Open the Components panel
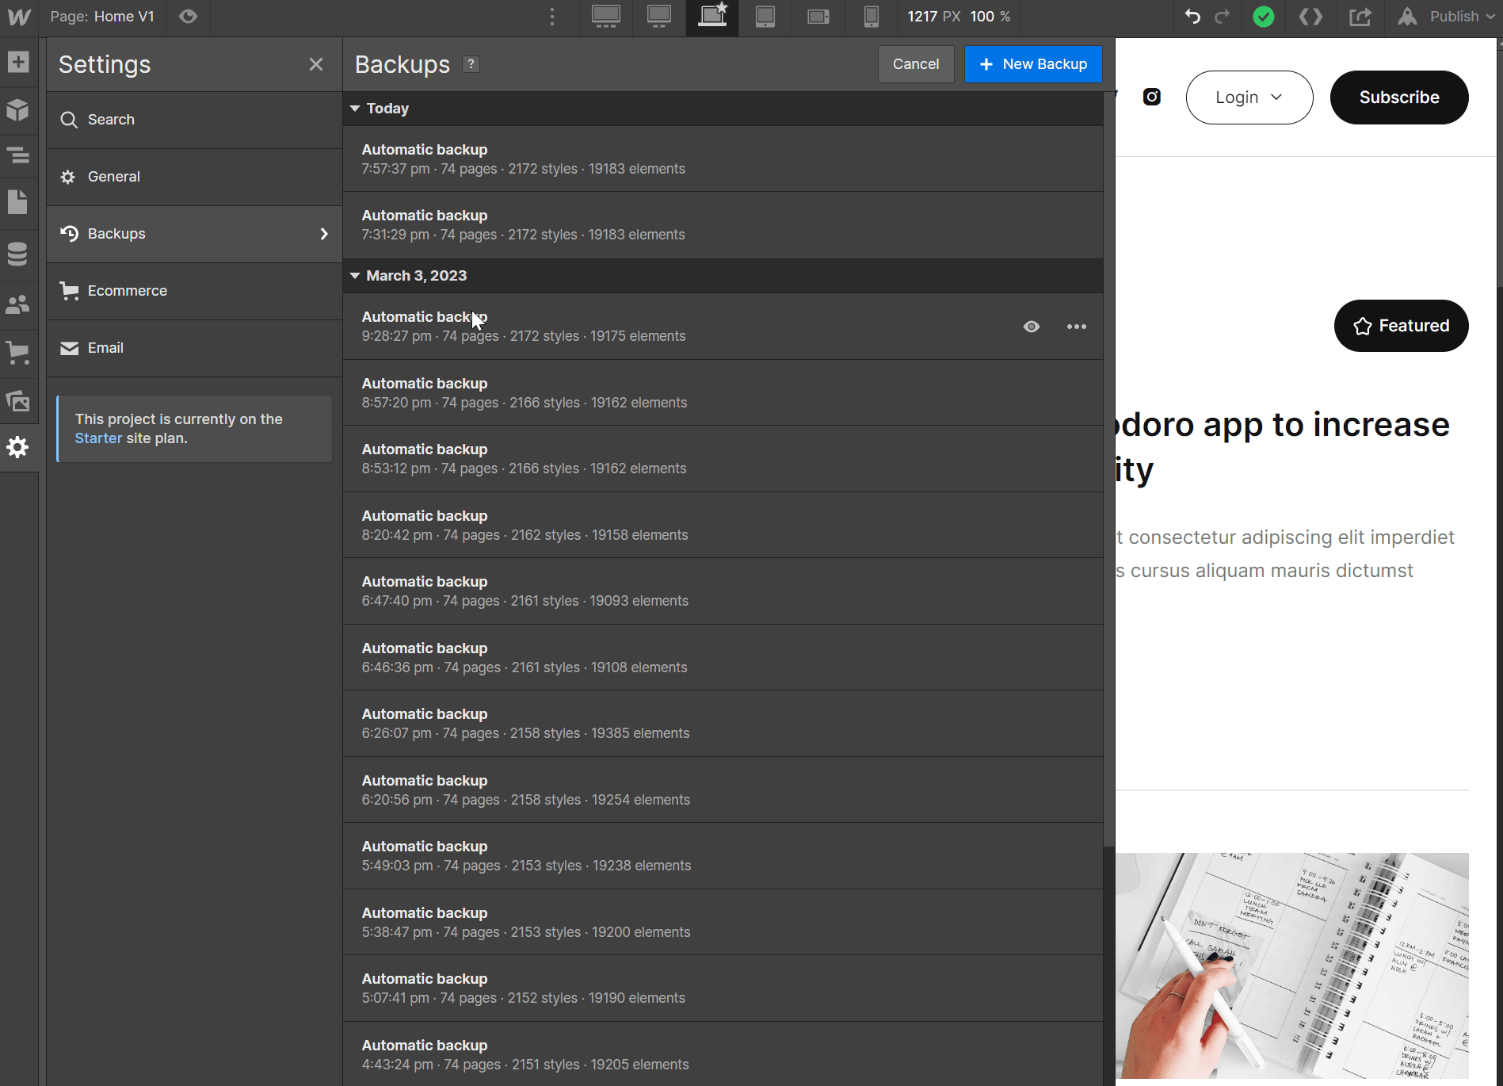This screenshot has width=1503, height=1086. pyautogui.click(x=19, y=110)
